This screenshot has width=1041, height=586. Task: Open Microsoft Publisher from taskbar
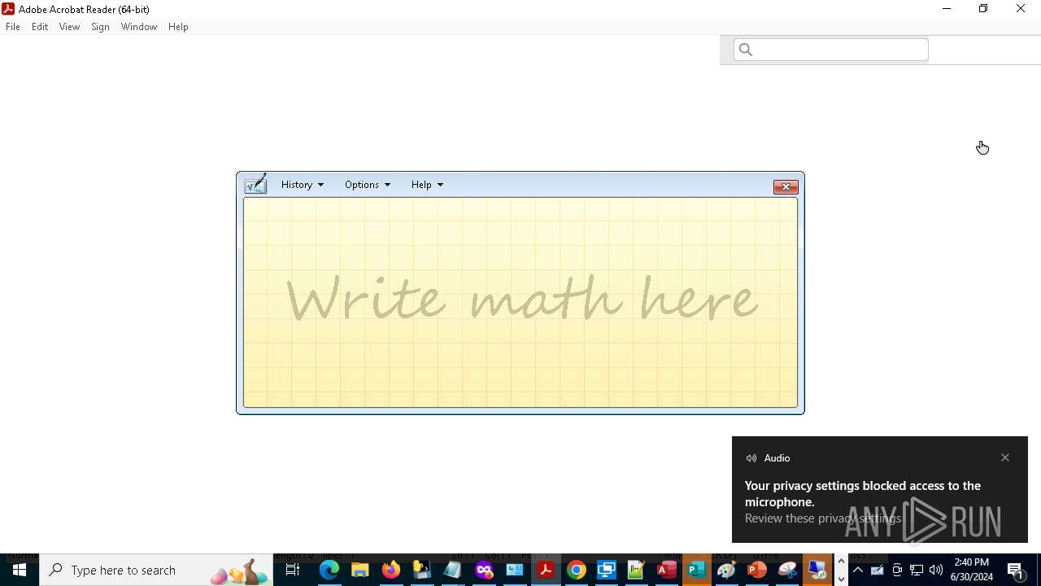point(696,570)
